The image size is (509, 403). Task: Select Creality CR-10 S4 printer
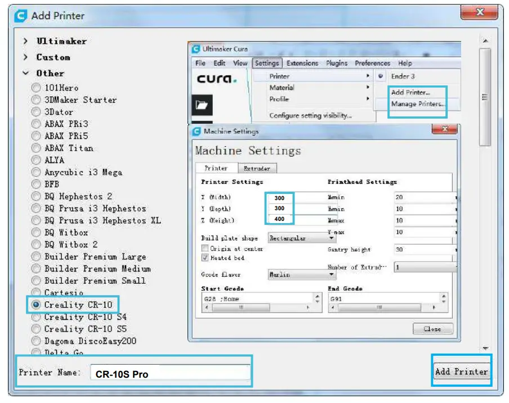pos(36,317)
